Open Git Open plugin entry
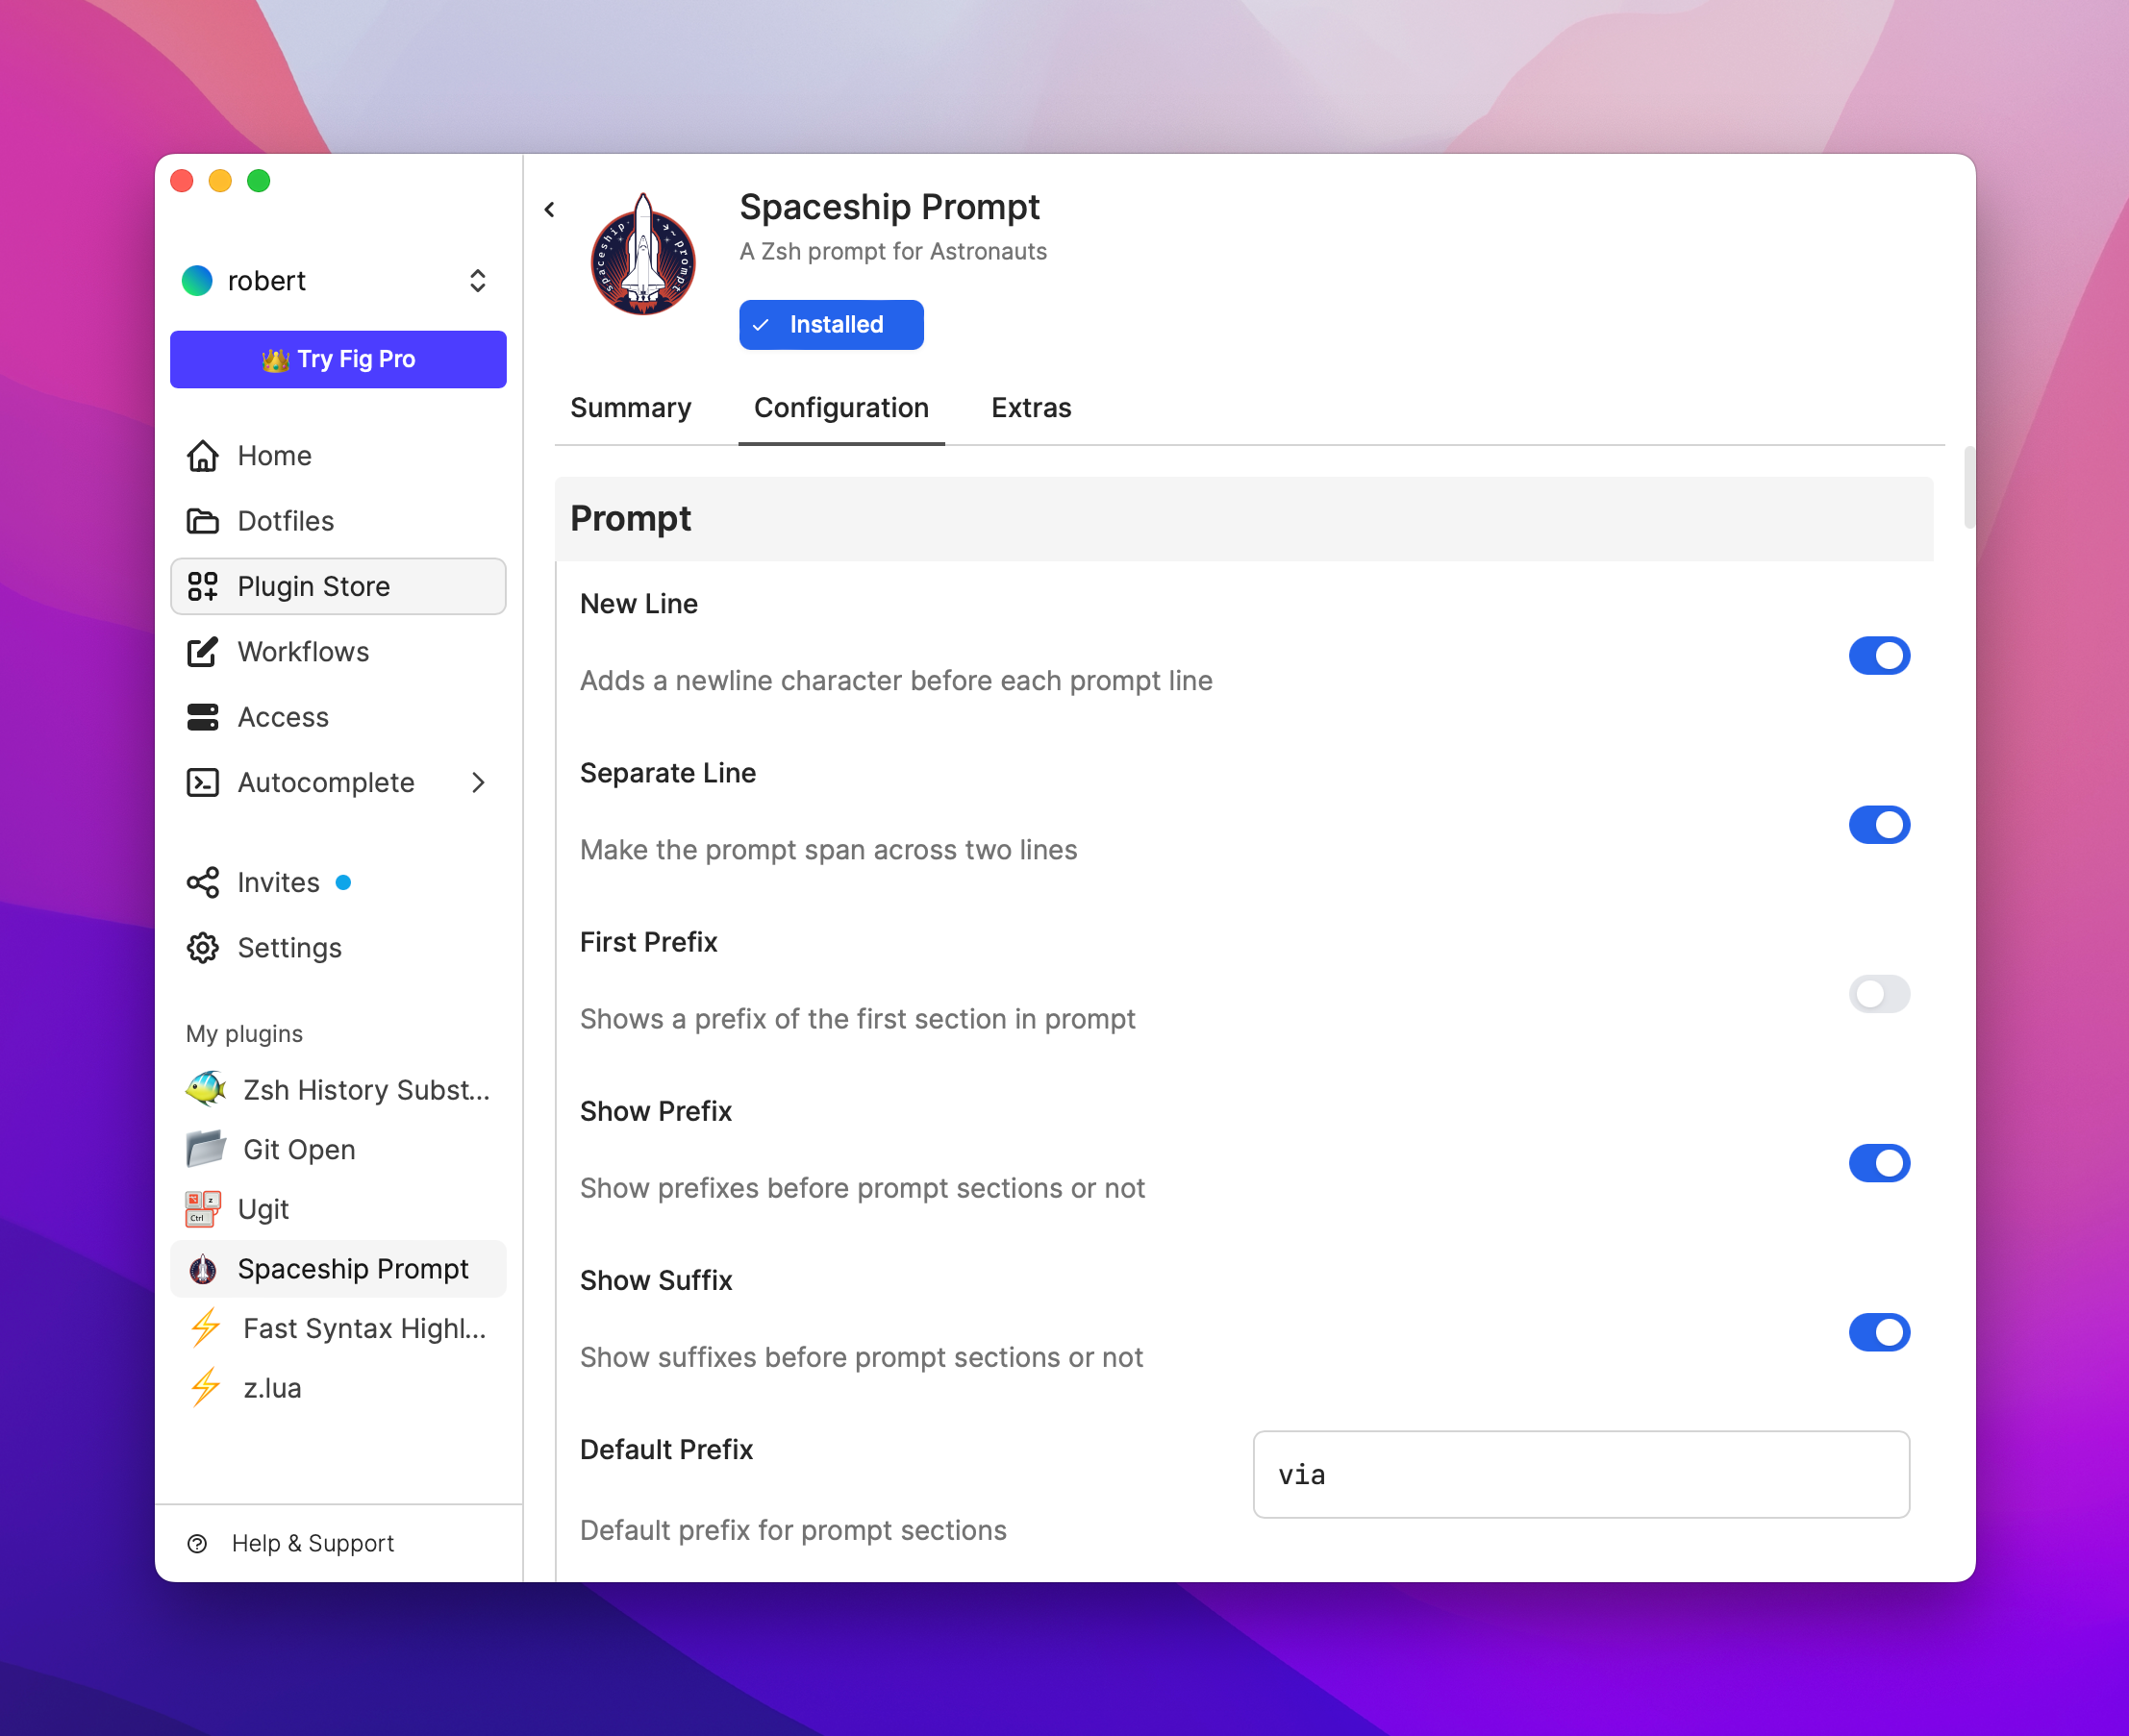 338,1149
